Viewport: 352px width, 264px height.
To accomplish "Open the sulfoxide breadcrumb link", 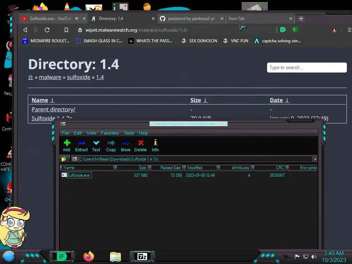I will [x=79, y=77].
